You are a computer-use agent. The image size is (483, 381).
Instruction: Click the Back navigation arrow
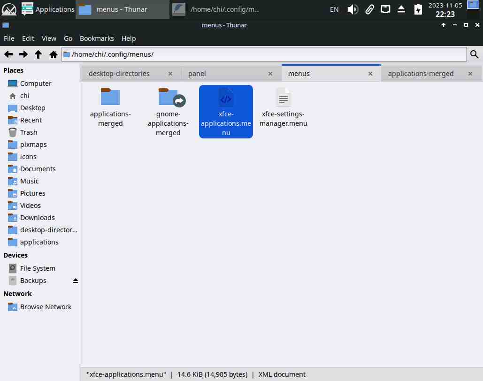point(8,54)
